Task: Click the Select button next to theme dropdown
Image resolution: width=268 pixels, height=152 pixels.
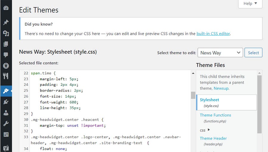Action: coord(253,53)
